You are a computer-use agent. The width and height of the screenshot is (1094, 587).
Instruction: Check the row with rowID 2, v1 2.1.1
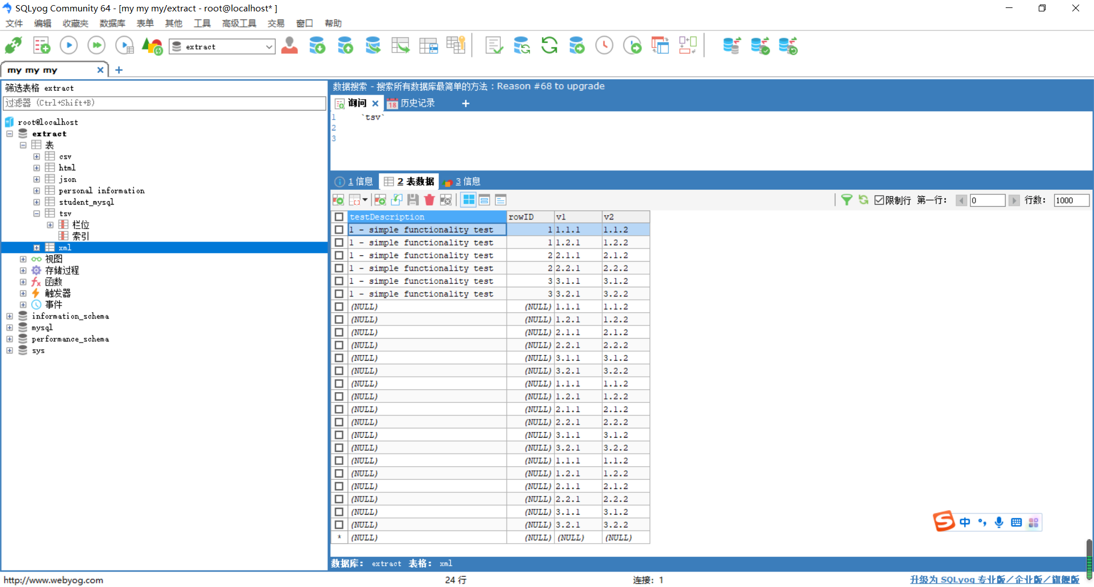pyautogui.click(x=339, y=255)
